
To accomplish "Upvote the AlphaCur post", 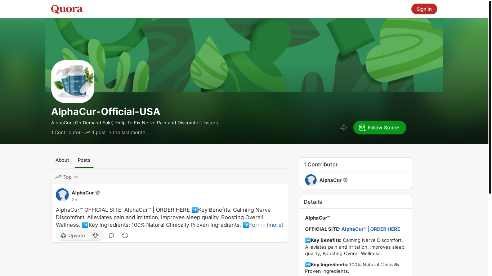I will pyautogui.click(x=72, y=235).
